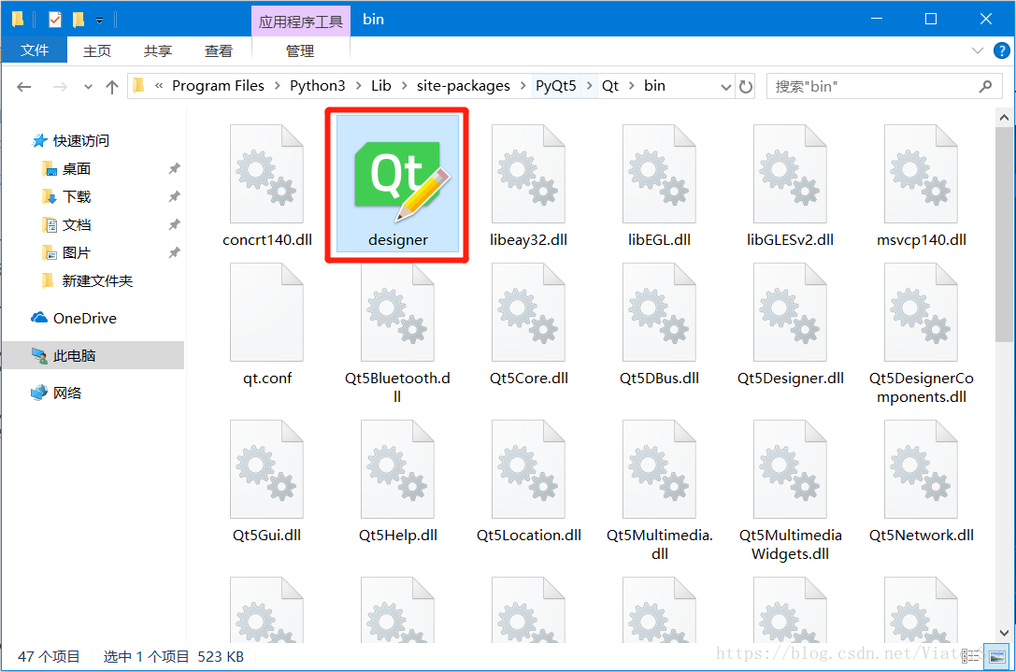1016x672 pixels.
Task: Open the 文件 menu tab
Action: tap(35, 50)
